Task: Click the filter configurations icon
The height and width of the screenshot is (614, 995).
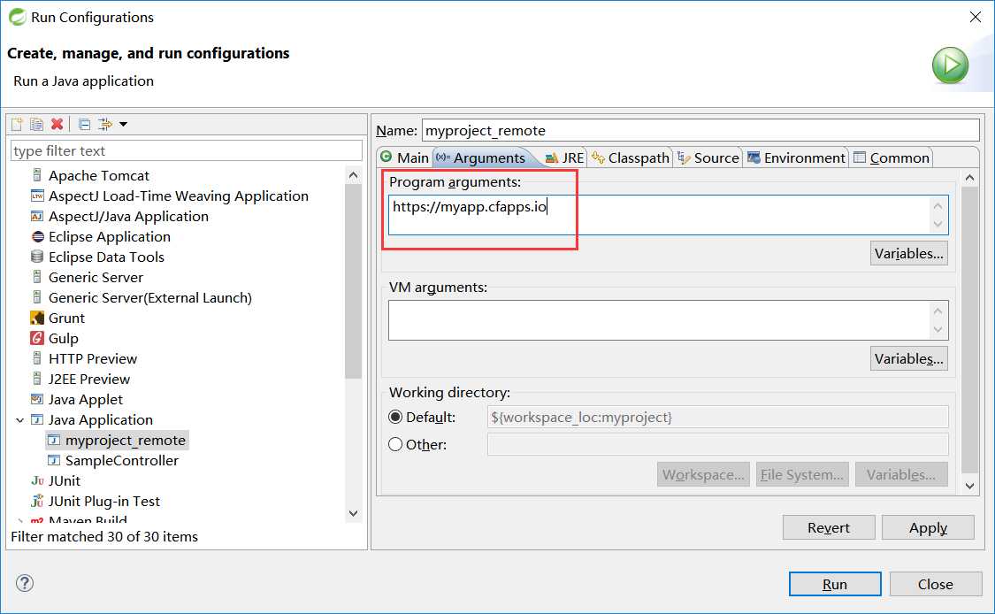Action: tap(104, 125)
